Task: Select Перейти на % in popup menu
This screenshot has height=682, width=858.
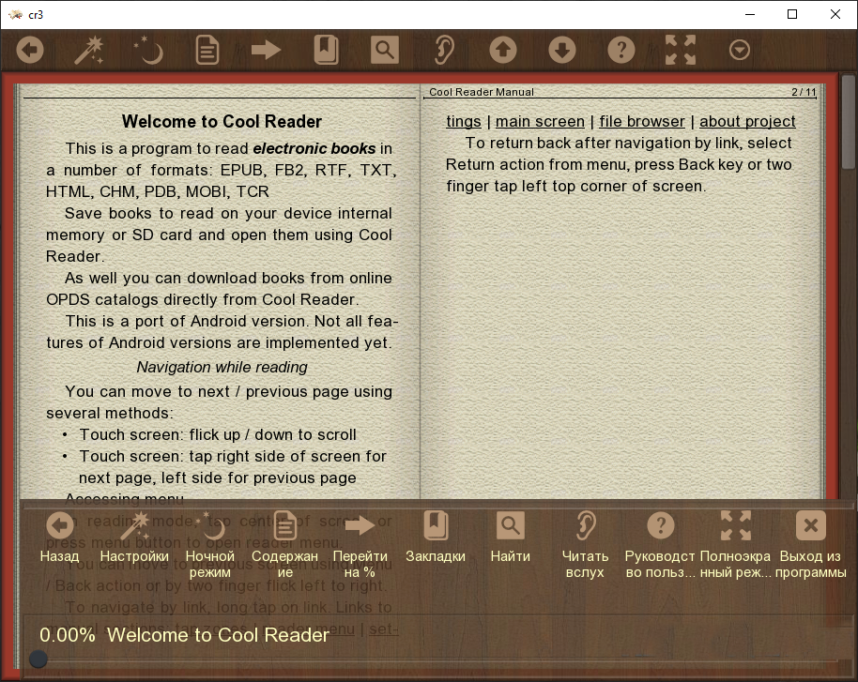Action: pyautogui.click(x=360, y=545)
